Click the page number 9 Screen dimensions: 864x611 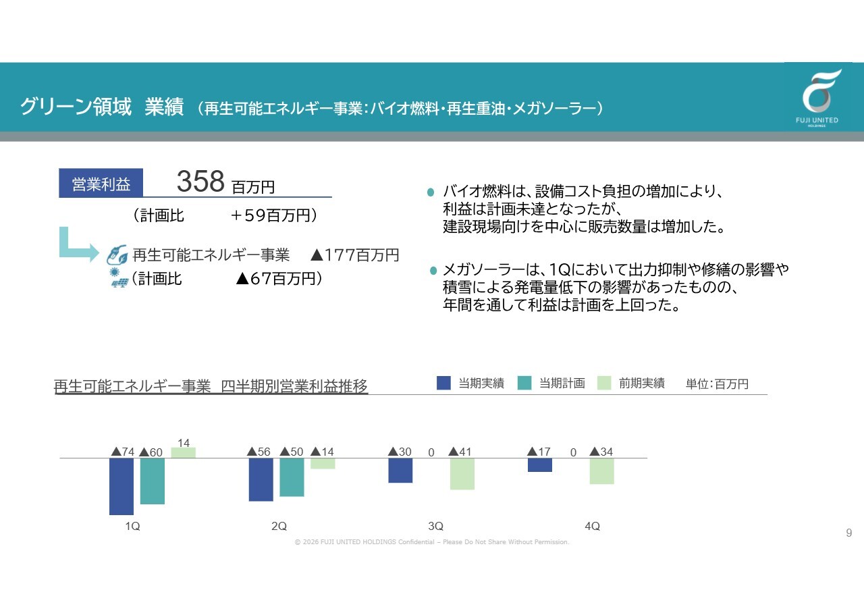pyautogui.click(x=849, y=533)
